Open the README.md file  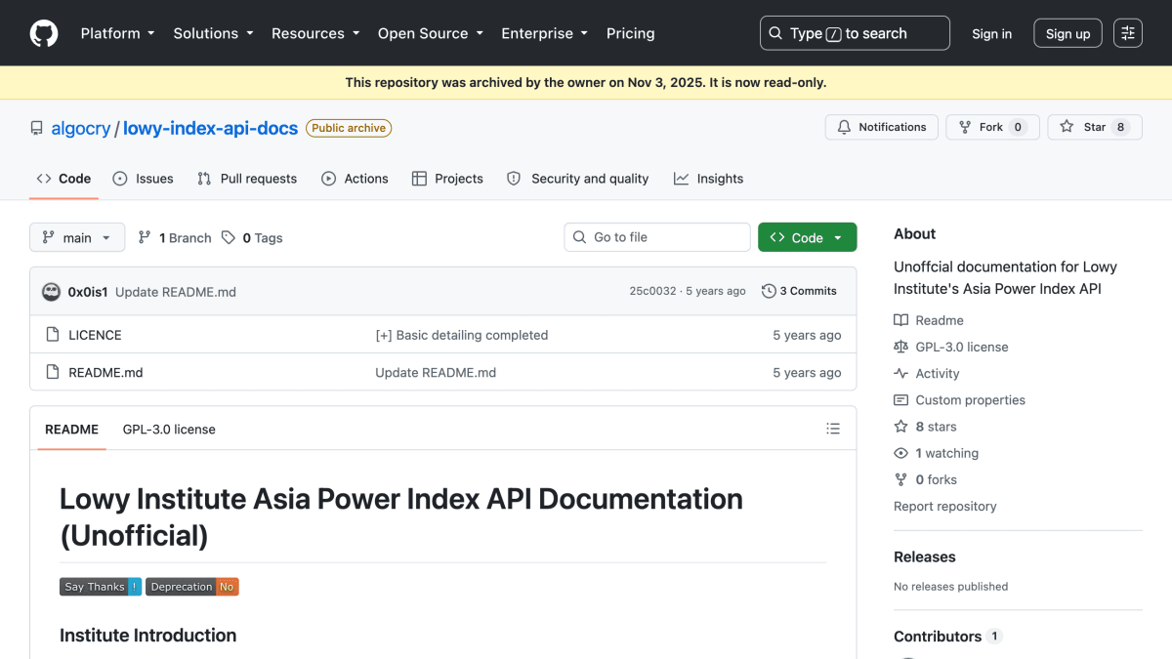pos(105,372)
